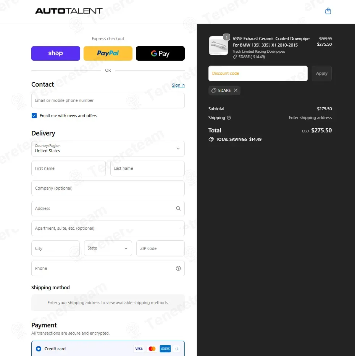Focus the City field
The image size is (355, 356).
click(55, 248)
